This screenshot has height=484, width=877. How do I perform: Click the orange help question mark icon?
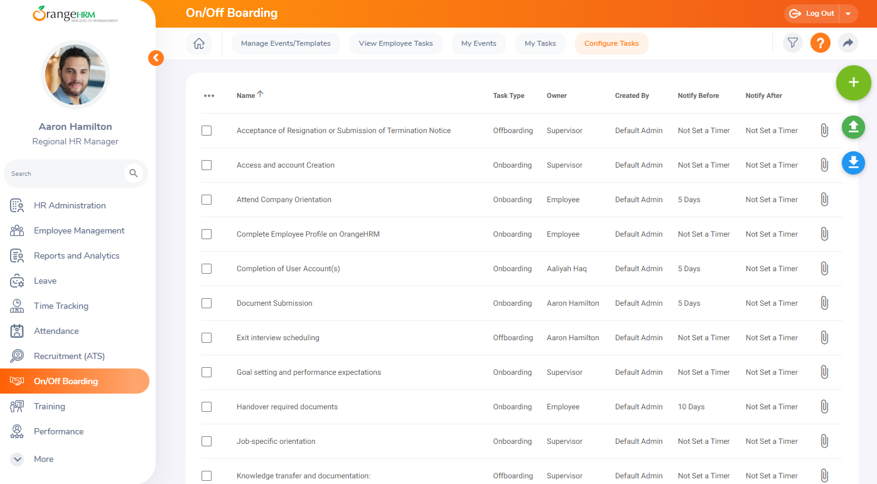tap(821, 43)
